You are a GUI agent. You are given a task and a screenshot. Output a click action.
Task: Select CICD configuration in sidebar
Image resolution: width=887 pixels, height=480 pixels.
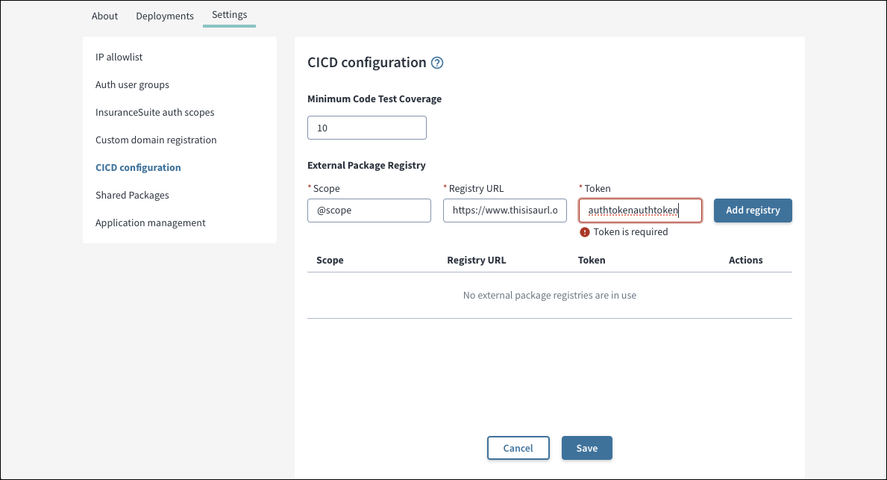(138, 167)
